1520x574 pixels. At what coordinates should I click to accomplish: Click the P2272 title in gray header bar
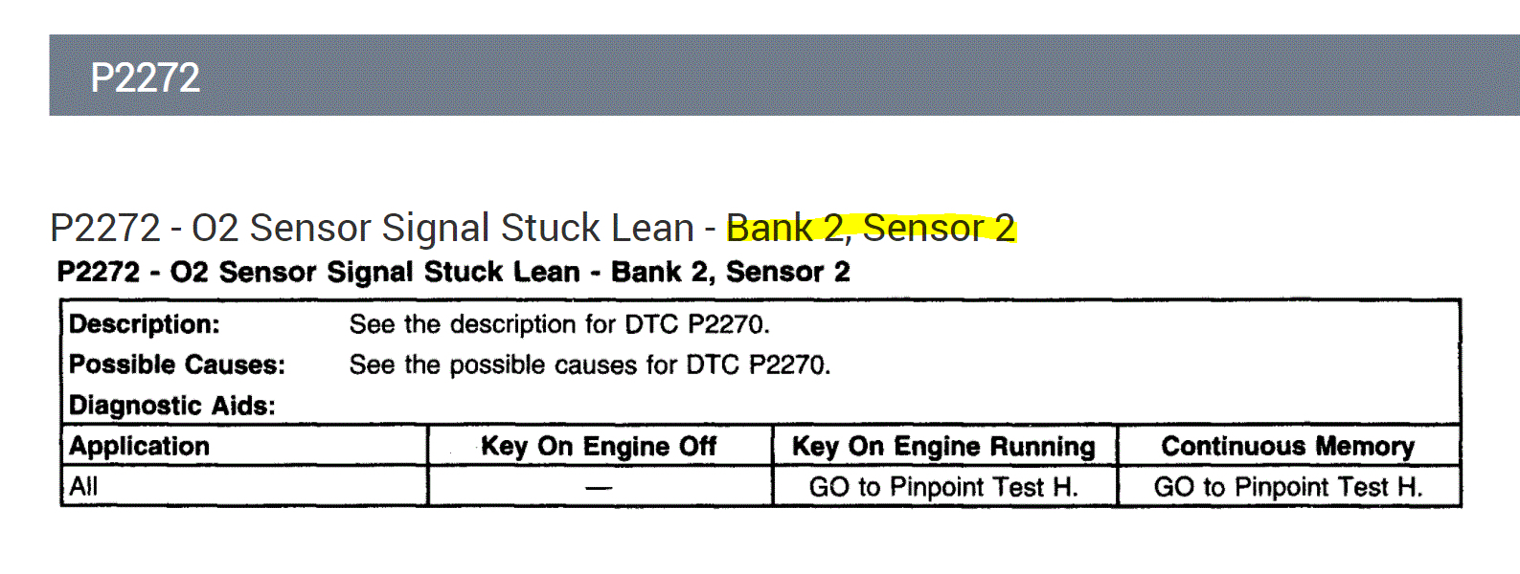[145, 77]
